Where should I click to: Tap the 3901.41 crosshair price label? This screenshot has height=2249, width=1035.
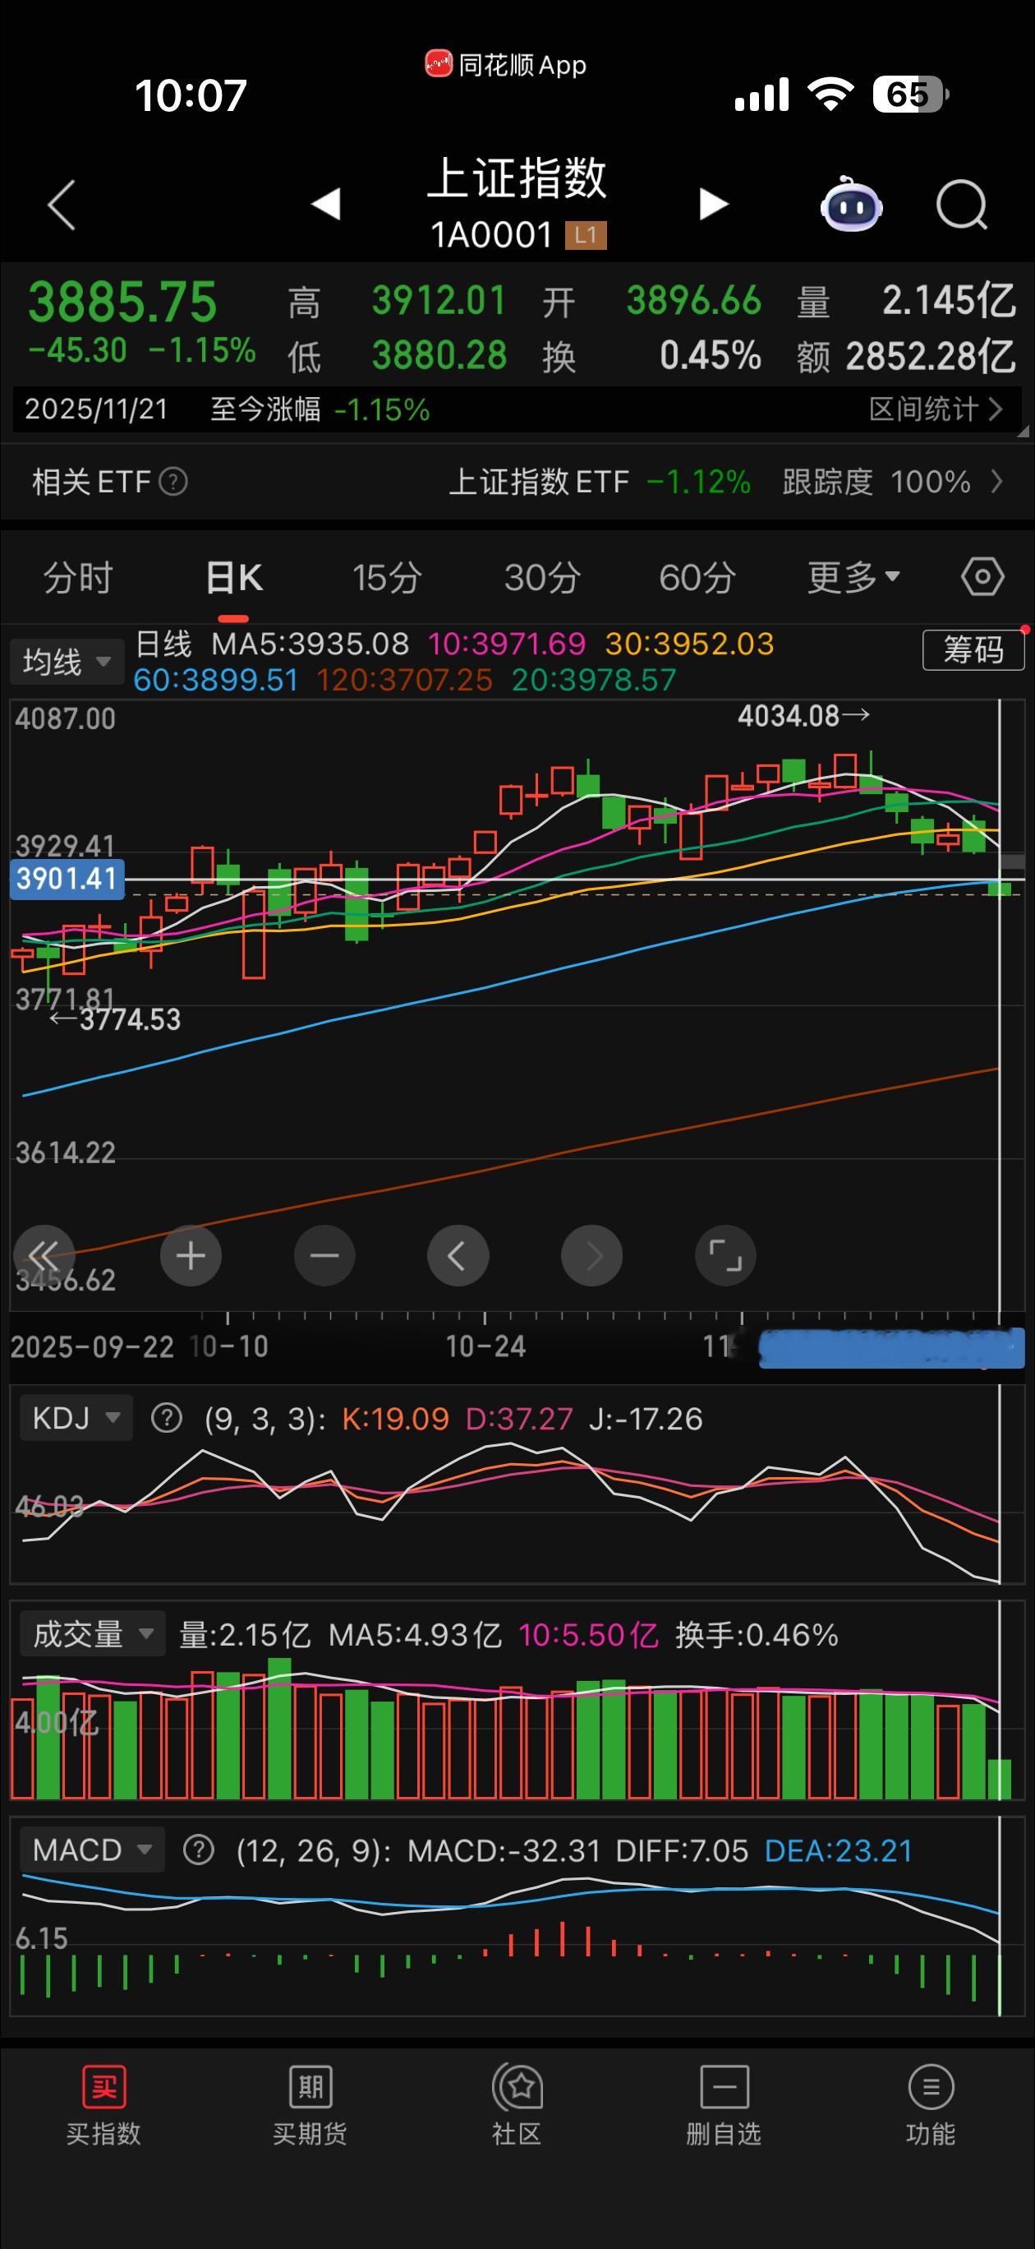point(67,878)
